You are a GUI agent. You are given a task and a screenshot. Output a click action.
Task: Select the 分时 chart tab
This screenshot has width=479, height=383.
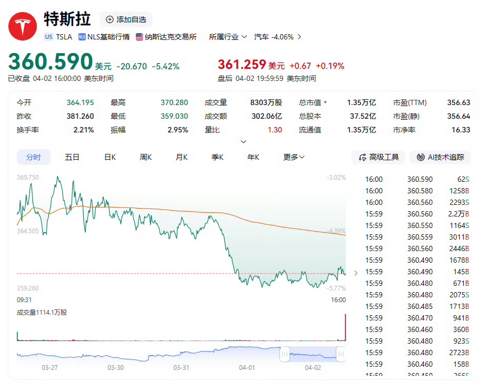coord(33,157)
